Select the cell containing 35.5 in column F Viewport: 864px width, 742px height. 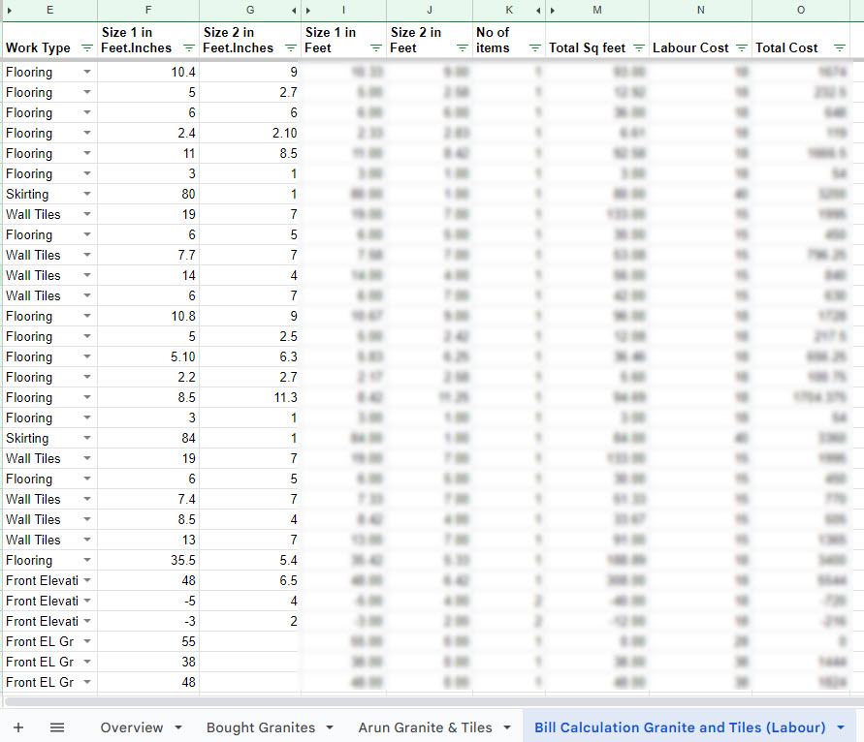coord(148,560)
